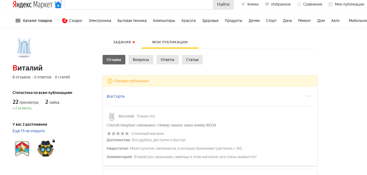
Task: Click the five-star rating in review
Action: coord(118,134)
